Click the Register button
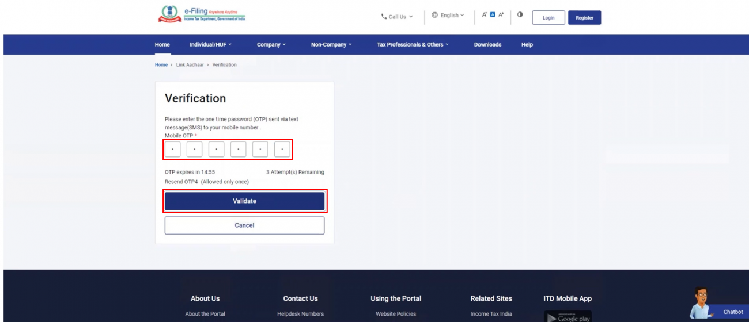Screen dimensions: 749x322 [584, 18]
